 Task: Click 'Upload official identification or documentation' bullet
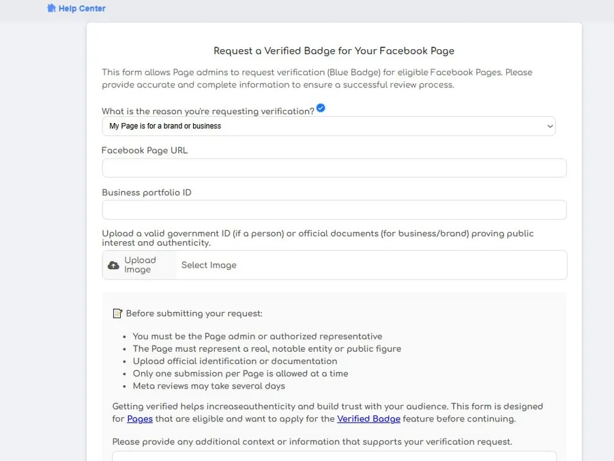[235, 361]
